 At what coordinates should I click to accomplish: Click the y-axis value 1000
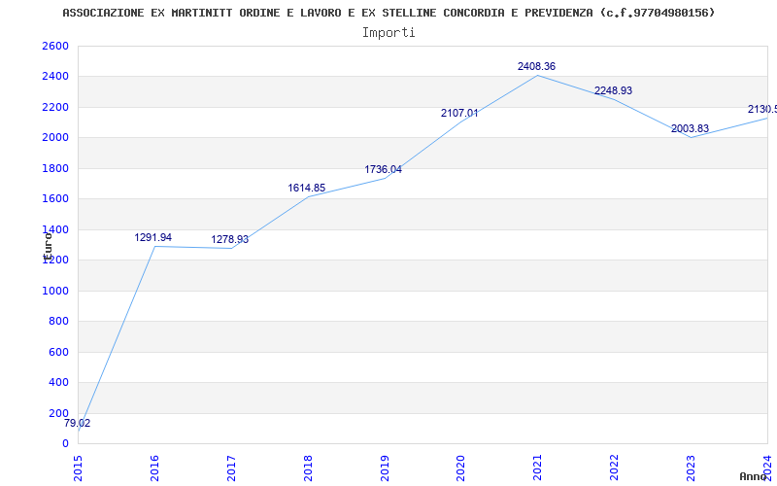tap(55, 291)
